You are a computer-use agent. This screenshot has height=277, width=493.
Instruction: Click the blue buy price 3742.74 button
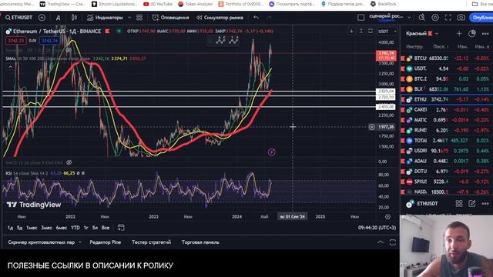[49, 41]
